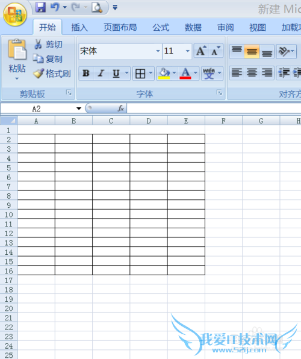
Task: Toggle underline formatting
Action: [x=116, y=73]
